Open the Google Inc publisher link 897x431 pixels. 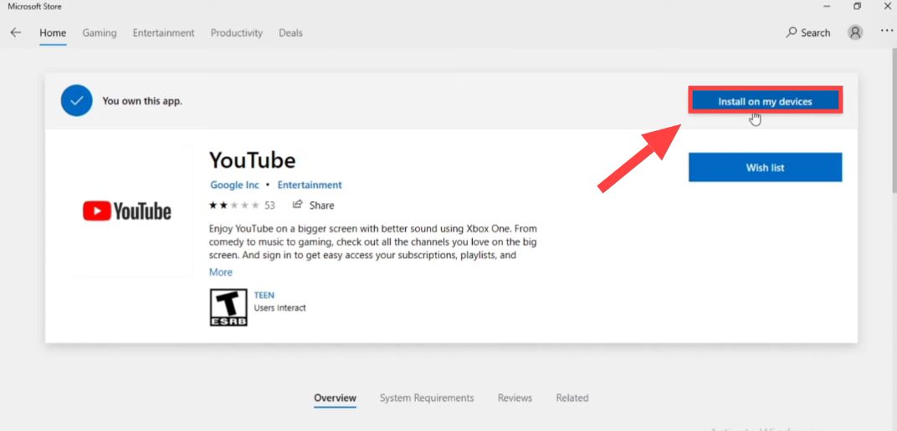[x=234, y=185]
